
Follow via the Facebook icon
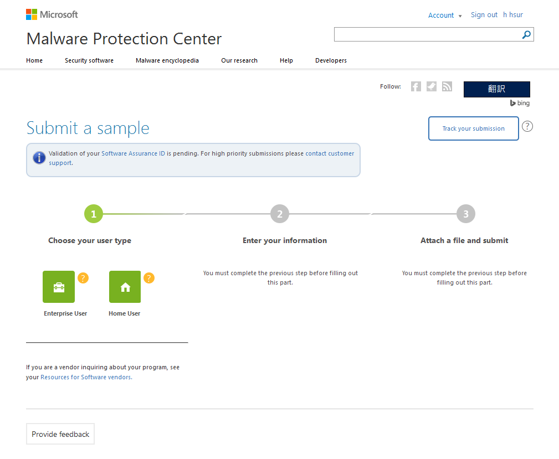pos(416,86)
